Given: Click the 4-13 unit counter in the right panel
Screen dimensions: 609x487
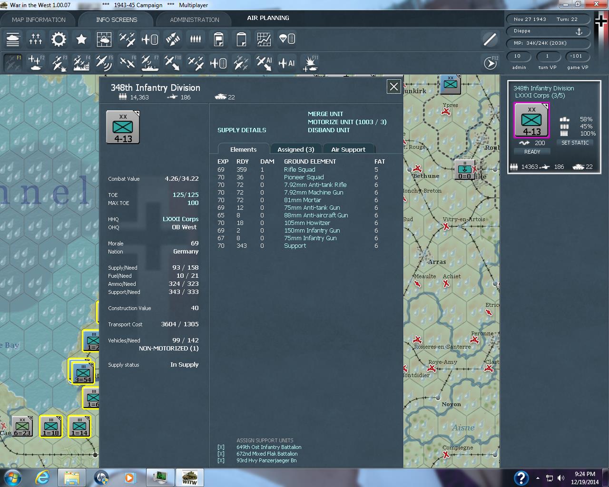Looking at the screenshot, I should [x=531, y=120].
